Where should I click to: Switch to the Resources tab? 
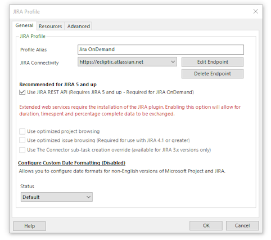point(50,26)
